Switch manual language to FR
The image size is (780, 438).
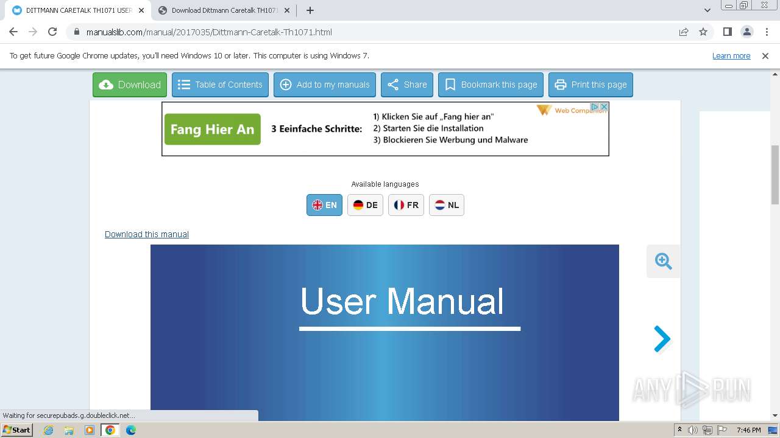click(406, 205)
